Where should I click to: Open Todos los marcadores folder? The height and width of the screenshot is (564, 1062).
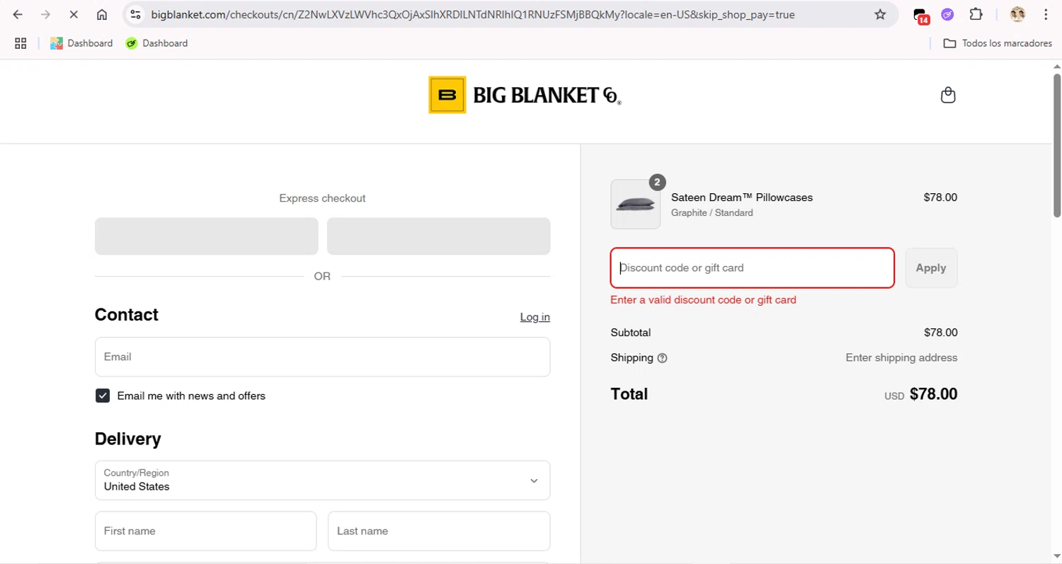(x=998, y=43)
